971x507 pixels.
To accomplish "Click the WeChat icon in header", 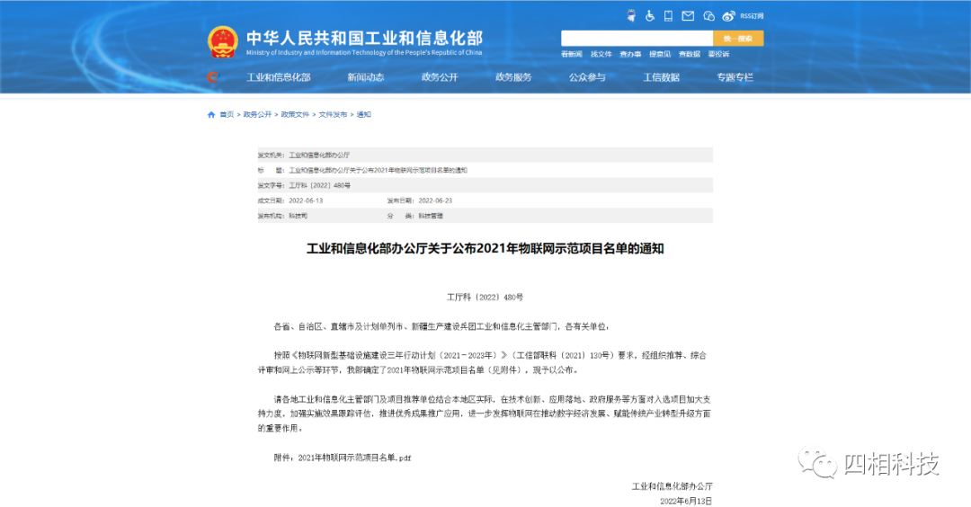I will pyautogui.click(x=708, y=16).
